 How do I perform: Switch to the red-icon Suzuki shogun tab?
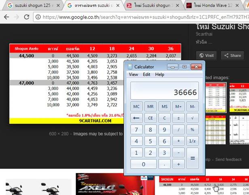[153, 5]
